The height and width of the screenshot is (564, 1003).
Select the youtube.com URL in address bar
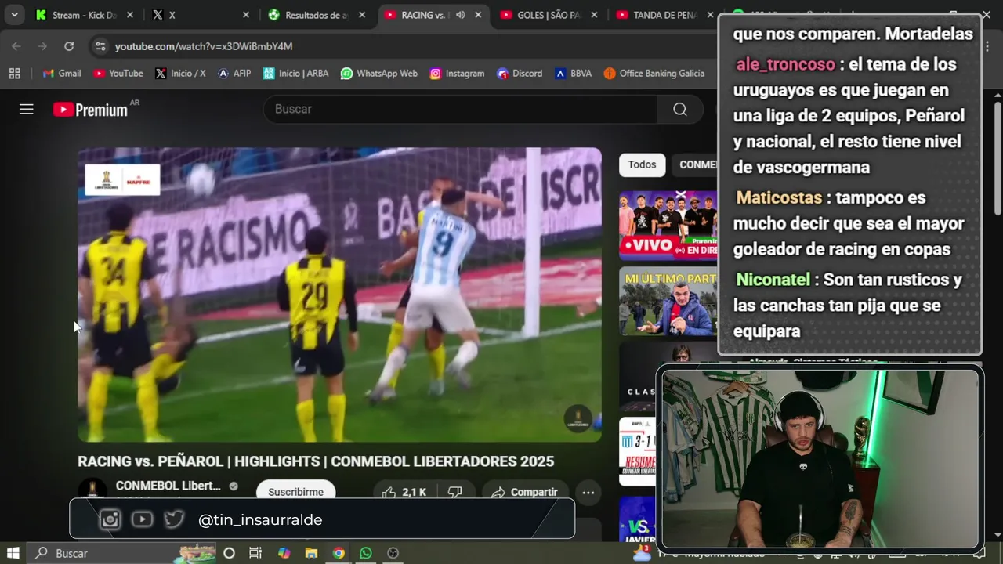click(x=204, y=46)
